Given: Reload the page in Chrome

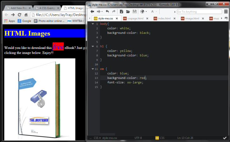Looking at the screenshot, I should tap(20, 15).
